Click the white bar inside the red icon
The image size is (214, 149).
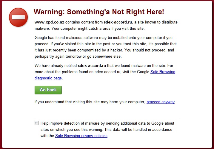click(18, 17)
